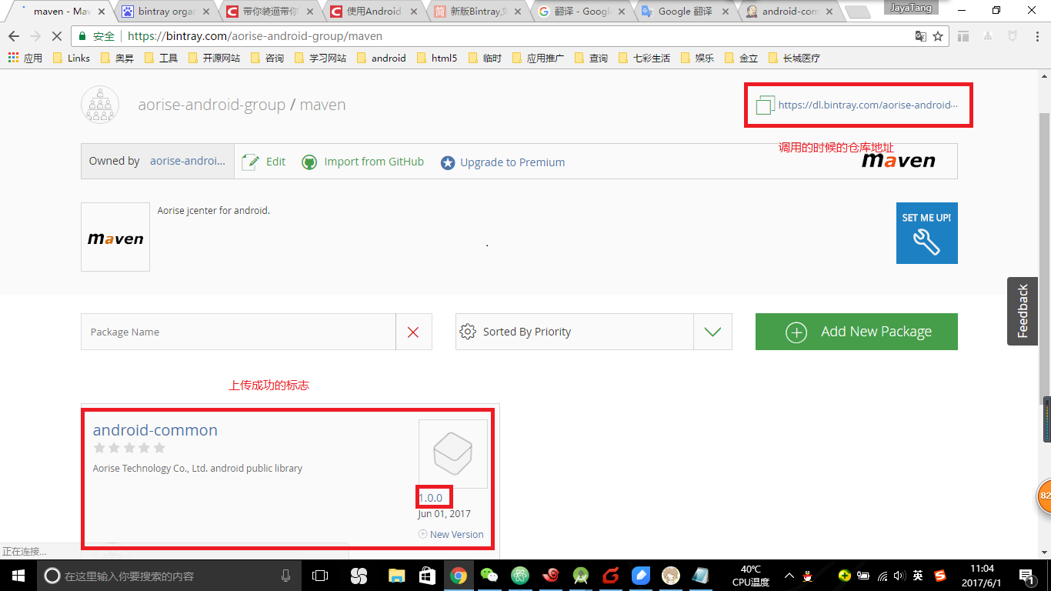
Task: Click the Import from GitHub link
Action: [x=374, y=162]
